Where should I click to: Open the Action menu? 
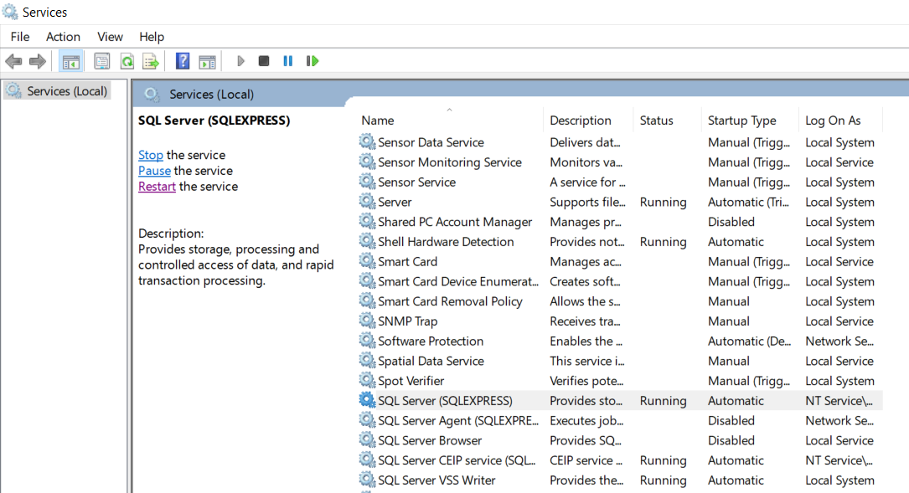(x=63, y=37)
